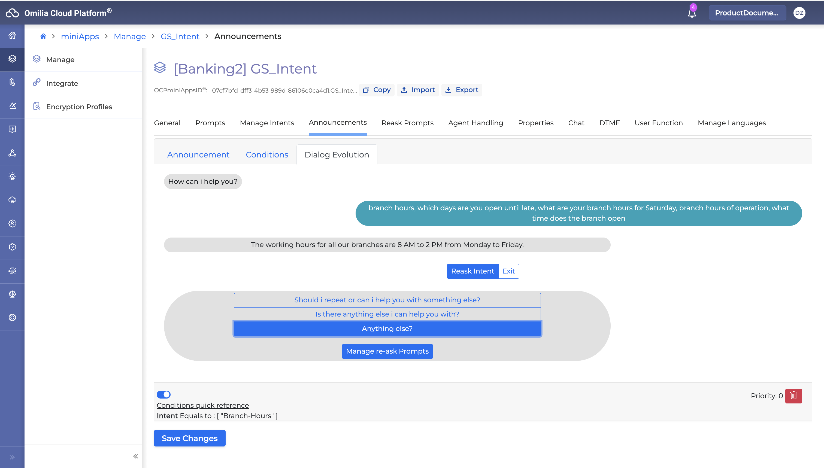Click the notification bell icon
This screenshot has width=824, height=468.
click(x=692, y=13)
